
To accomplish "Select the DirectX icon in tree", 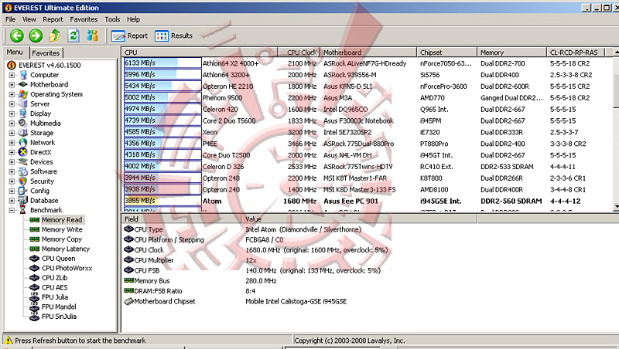I will [x=23, y=152].
